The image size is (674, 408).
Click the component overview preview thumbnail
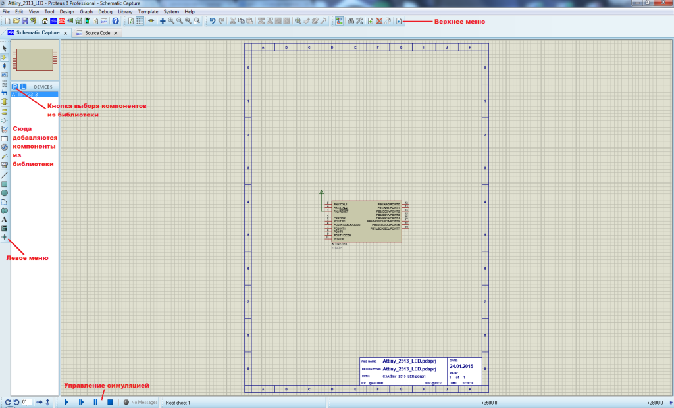click(34, 60)
